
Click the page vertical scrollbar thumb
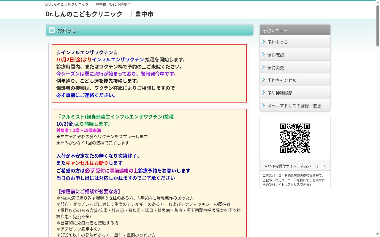378,25
